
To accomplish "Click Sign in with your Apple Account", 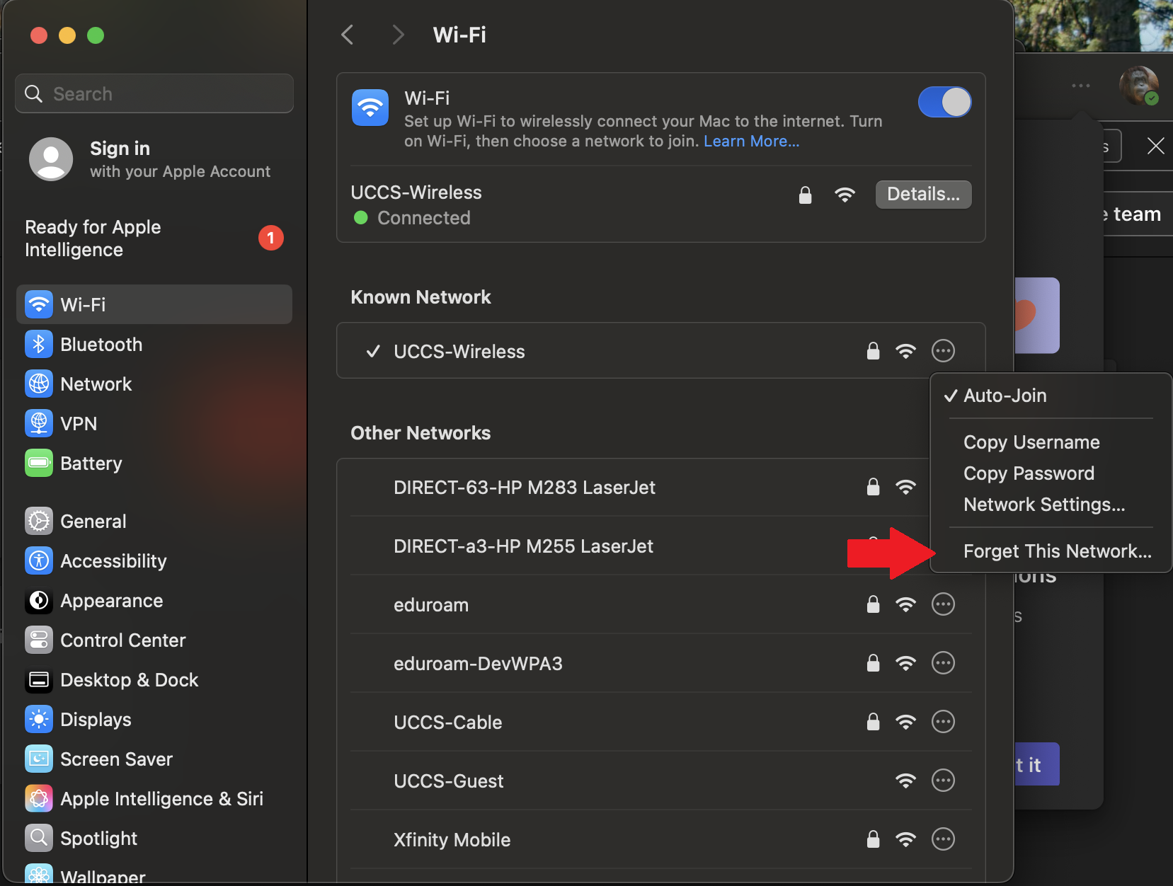I will click(x=154, y=159).
